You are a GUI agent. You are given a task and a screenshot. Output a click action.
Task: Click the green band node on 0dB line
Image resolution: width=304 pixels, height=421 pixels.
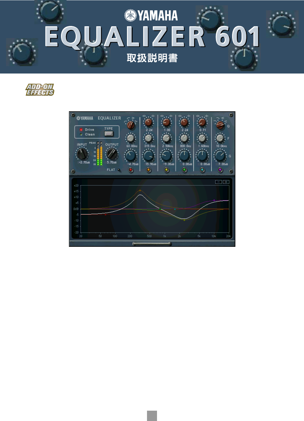(160, 209)
